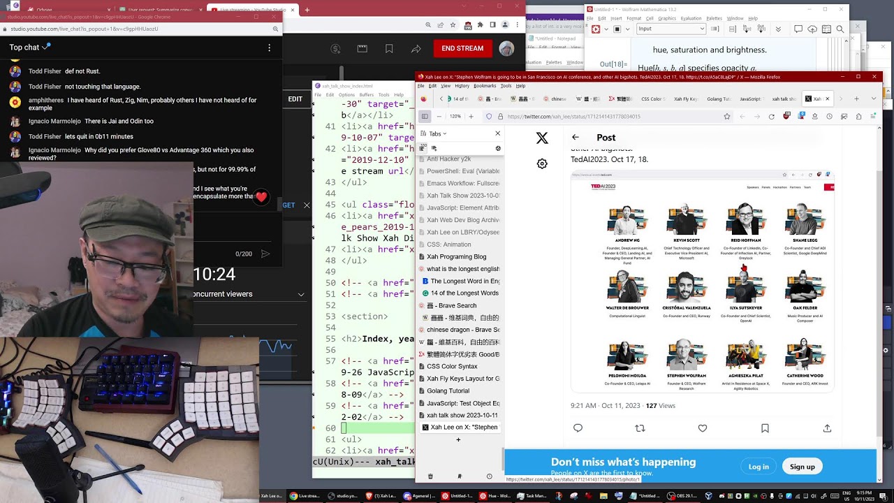
Task: Open Firefox History menu
Action: (462, 86)
